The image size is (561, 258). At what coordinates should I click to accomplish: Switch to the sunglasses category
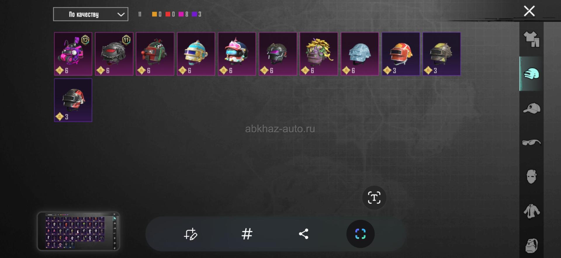(x=531, y=142)
